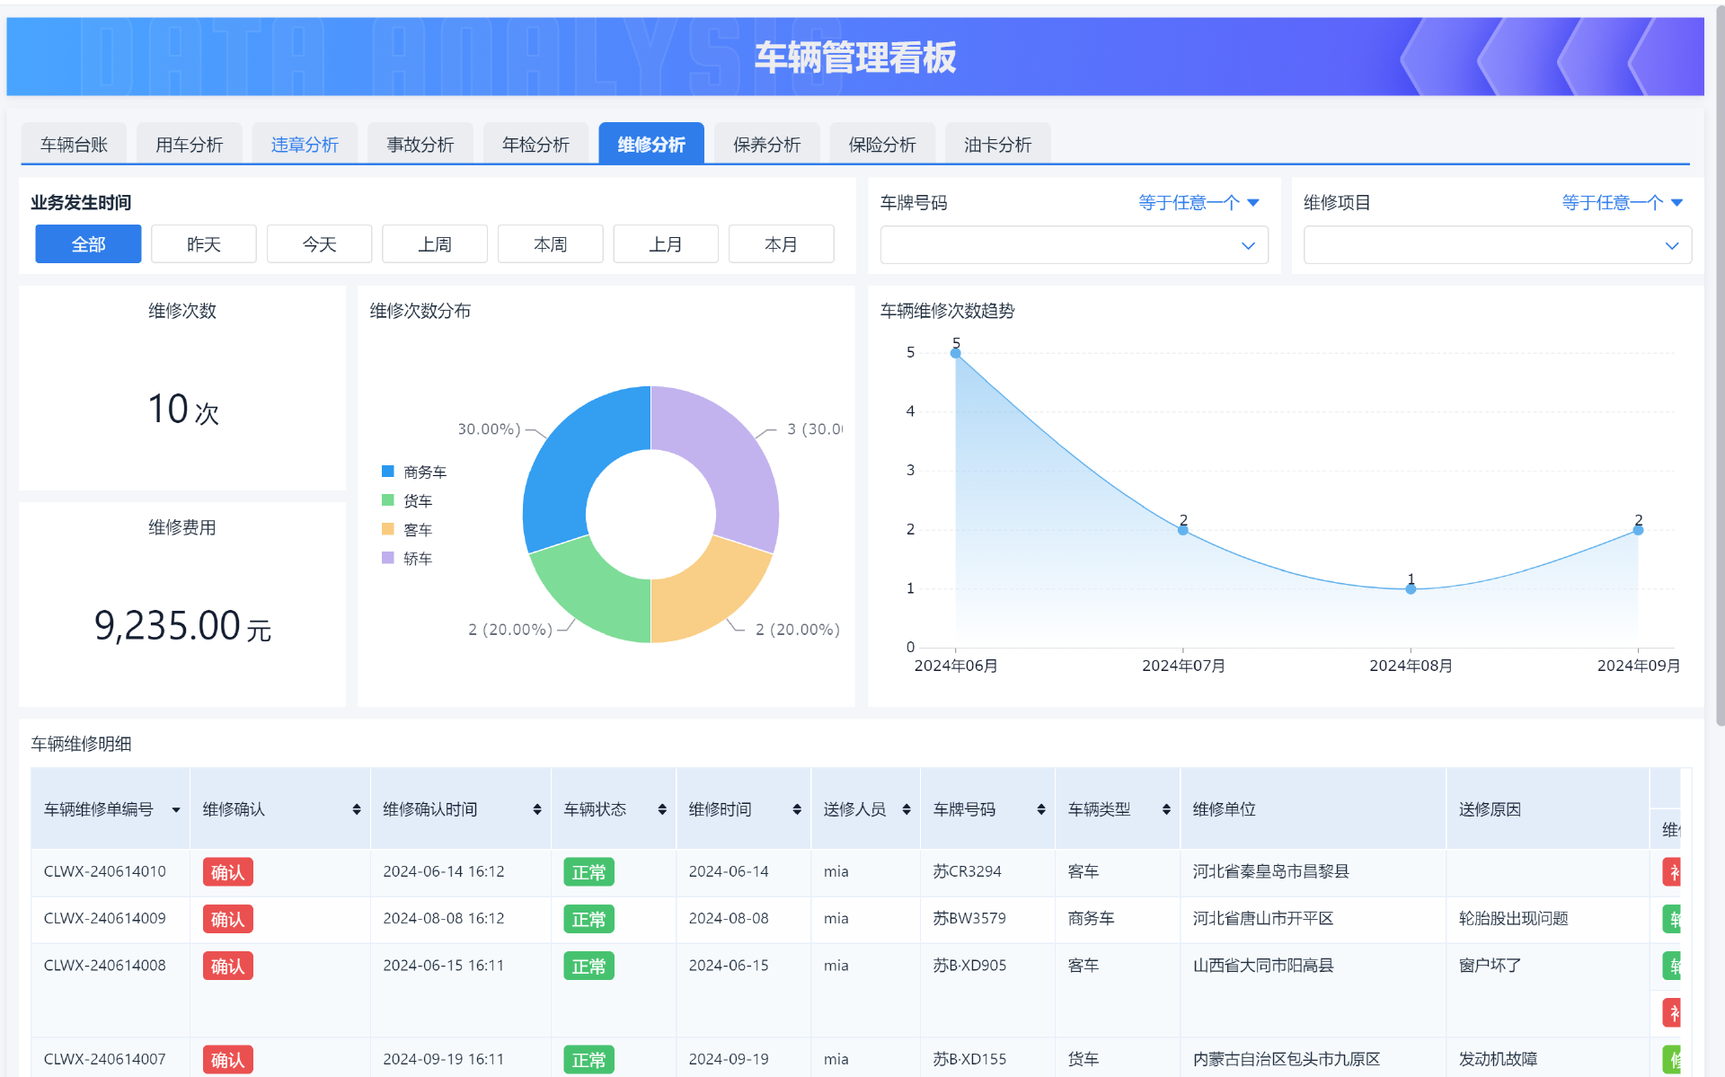Filter time by 上周 button
This screenshot has height=1077, width=1725.
pos(435,244)
